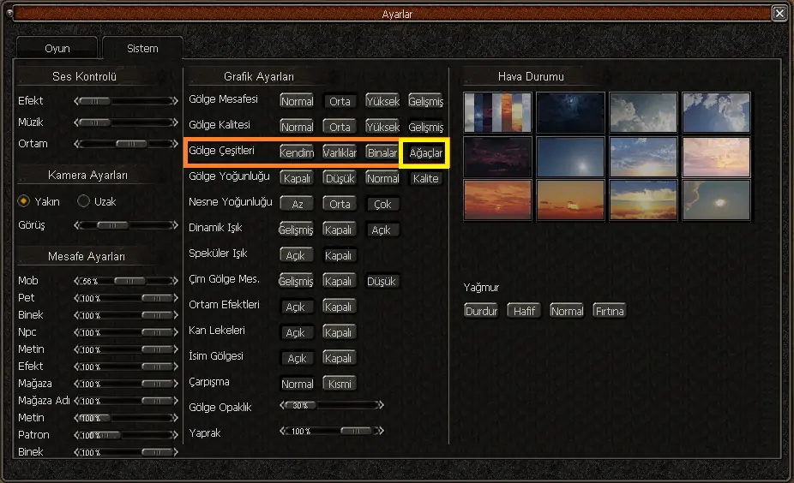Turn Speküler Işık to Kapalı
This screenshot has height=483, width=794.
click(x=340, y=255)
